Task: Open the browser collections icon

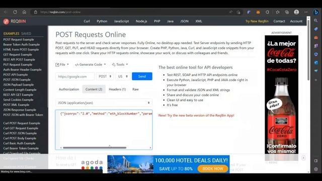Action: tap(287, 12)
